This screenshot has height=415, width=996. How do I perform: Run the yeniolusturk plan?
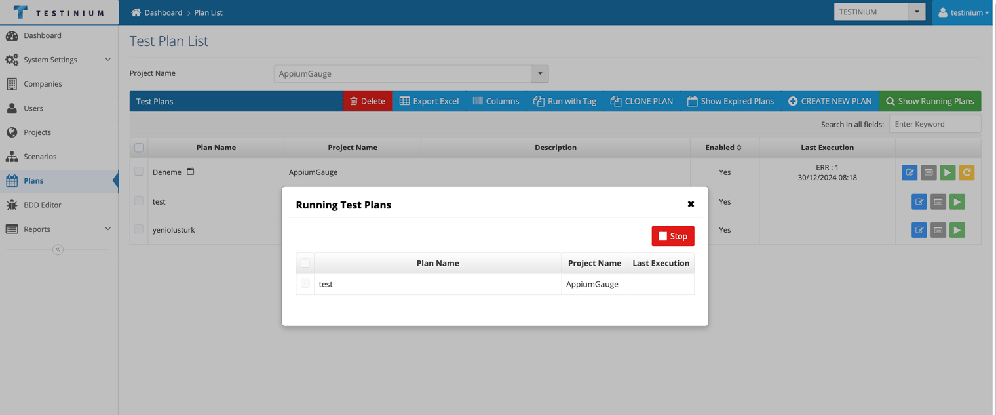click(x=957, y=230)
